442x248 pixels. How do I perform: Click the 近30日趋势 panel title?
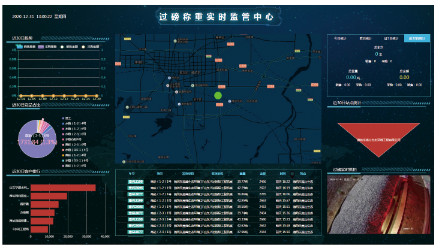point(22,38)
